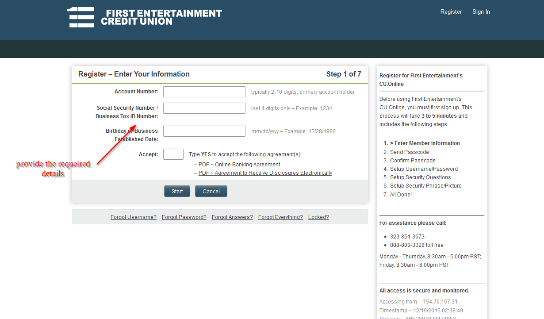Click the Send Passcode step text
The image size is (544, 319).
[x=410, y=152]
